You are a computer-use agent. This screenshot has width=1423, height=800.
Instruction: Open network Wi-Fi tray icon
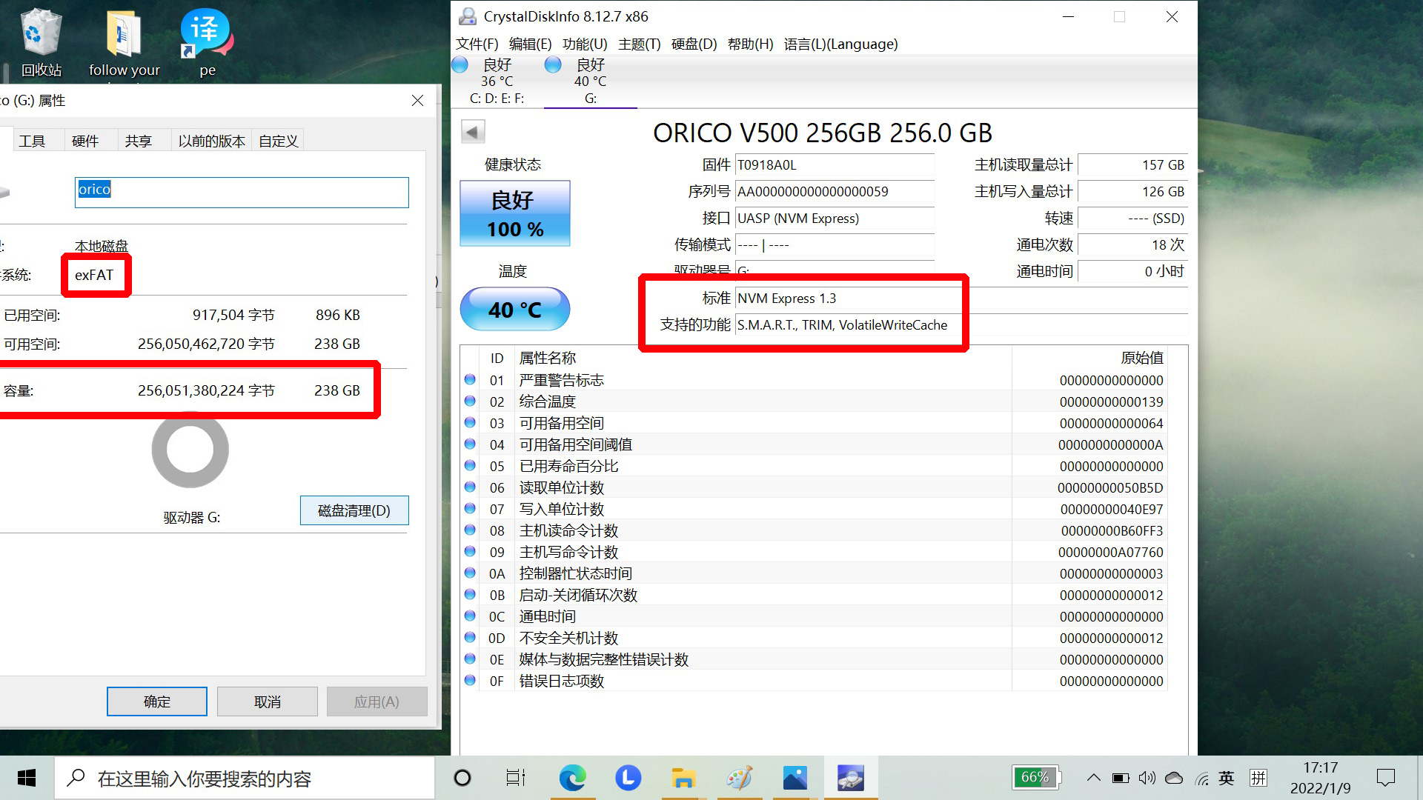click(x=1201, y=778)
